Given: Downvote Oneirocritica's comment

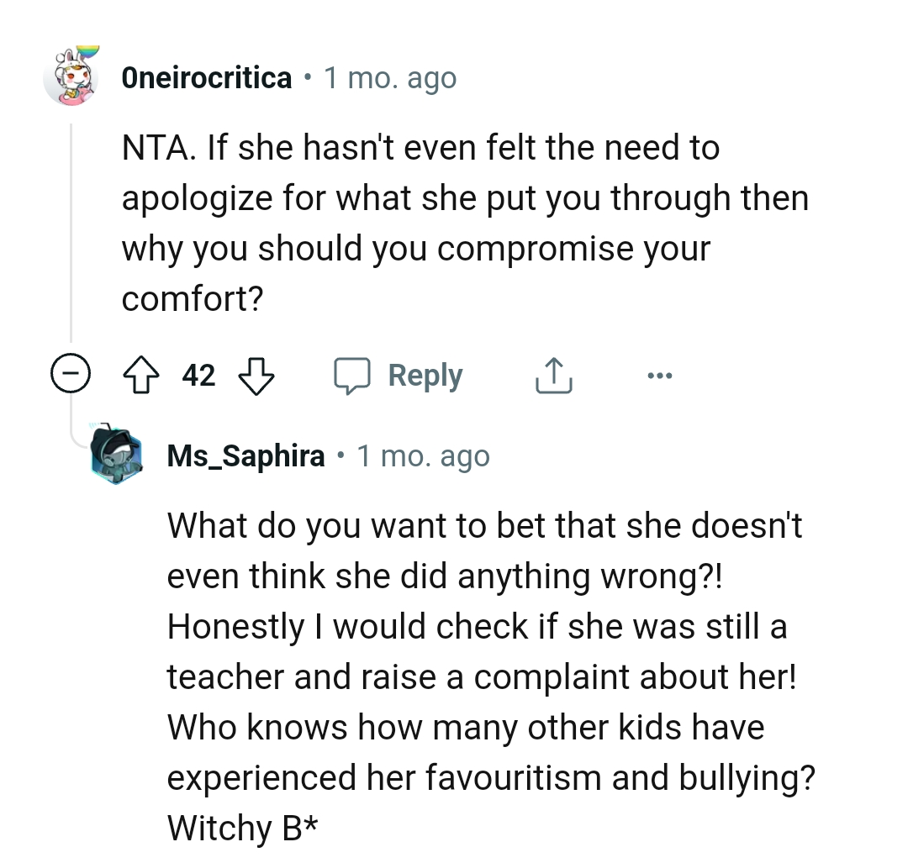Looking at the screenshot, I should click(256, 376).
